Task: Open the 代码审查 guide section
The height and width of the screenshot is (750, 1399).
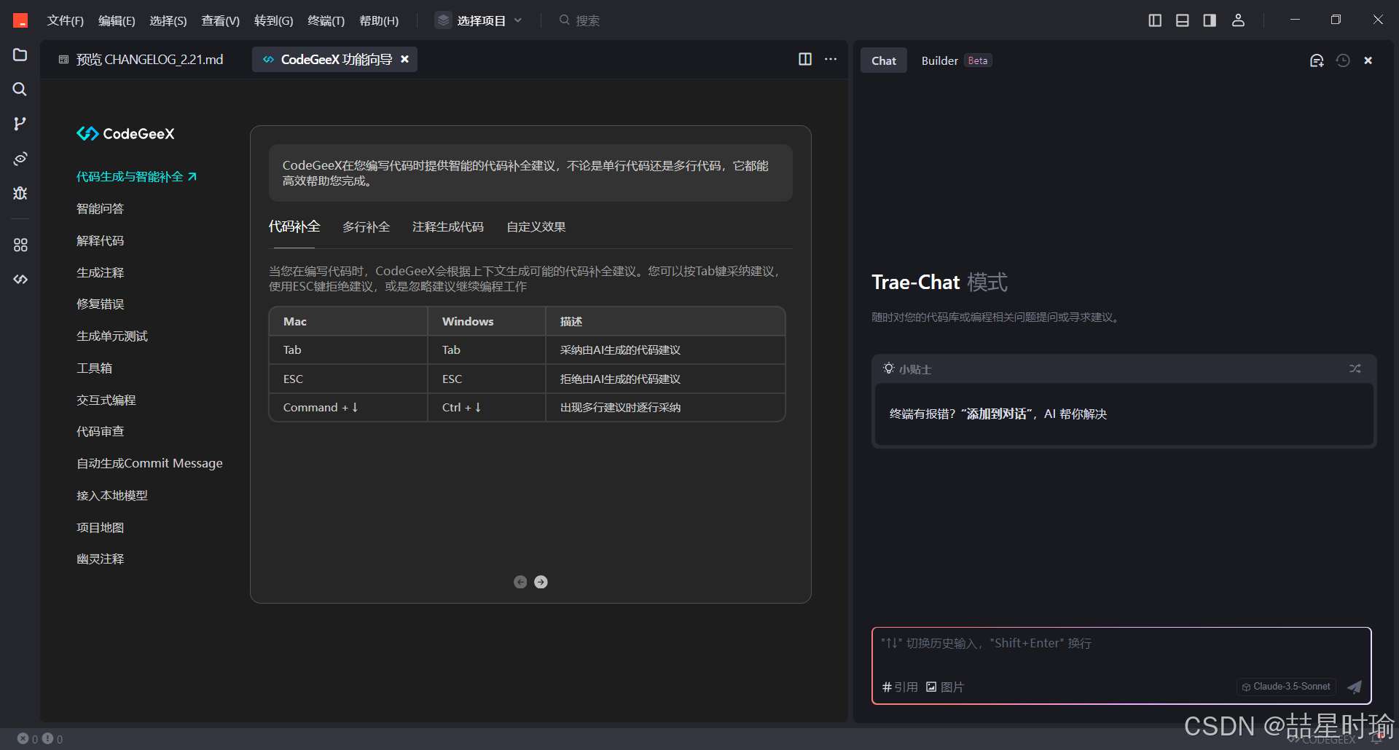Action: (x=100, y=432)
